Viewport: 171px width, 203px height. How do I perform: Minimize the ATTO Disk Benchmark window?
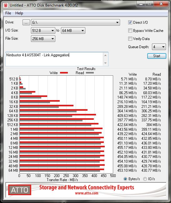pyautogui.click(x=141, y=4)
